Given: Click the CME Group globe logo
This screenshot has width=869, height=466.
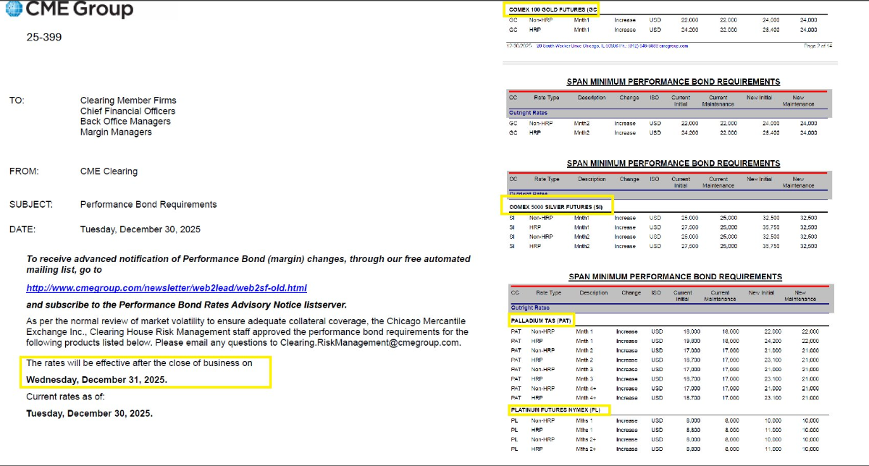Looking at the screenshot, I should pos(13,9).
